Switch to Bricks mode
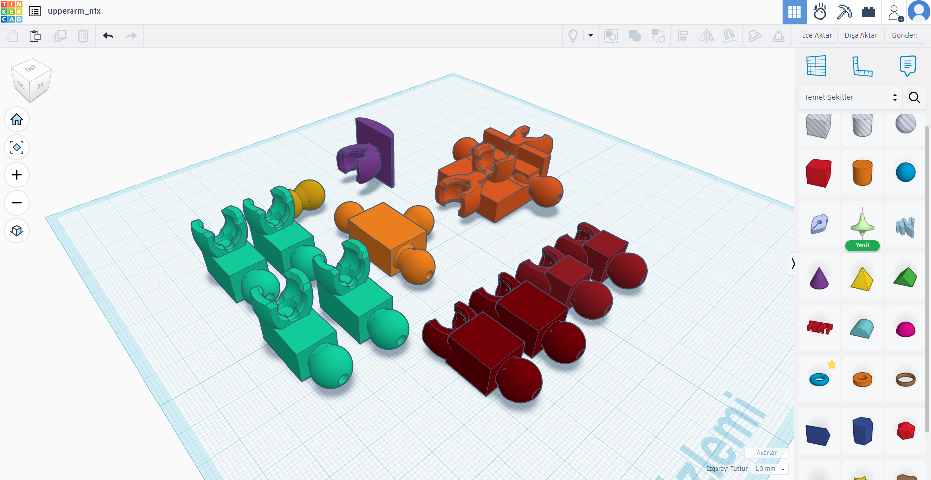The image size is (931, 480). 869,12
